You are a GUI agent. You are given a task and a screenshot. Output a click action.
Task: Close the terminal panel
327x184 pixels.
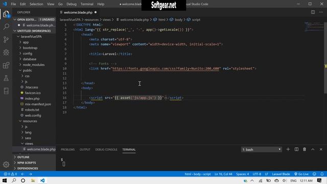pyautogui.click(x=321, y=149)
